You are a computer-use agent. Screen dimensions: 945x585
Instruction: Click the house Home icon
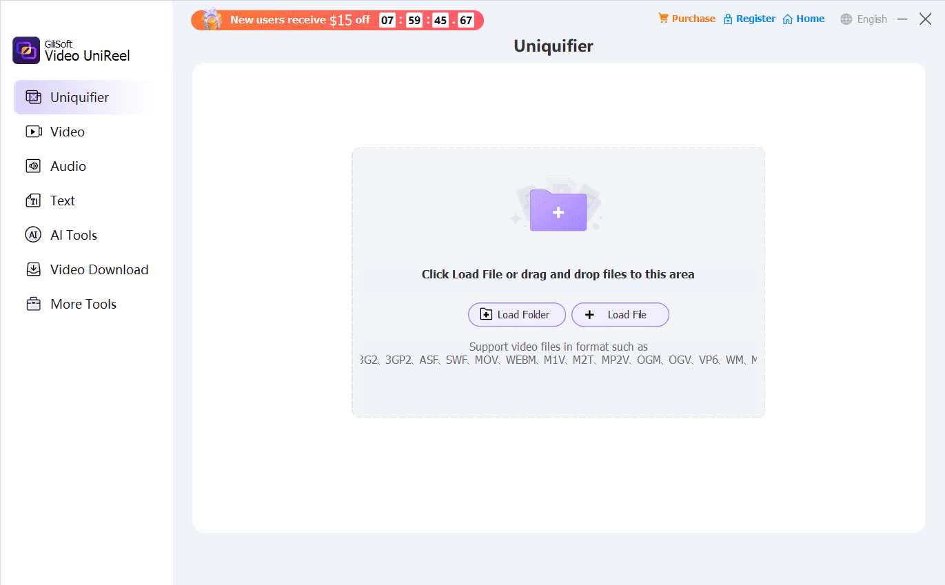pyautogui.click(x=788, y=19)
